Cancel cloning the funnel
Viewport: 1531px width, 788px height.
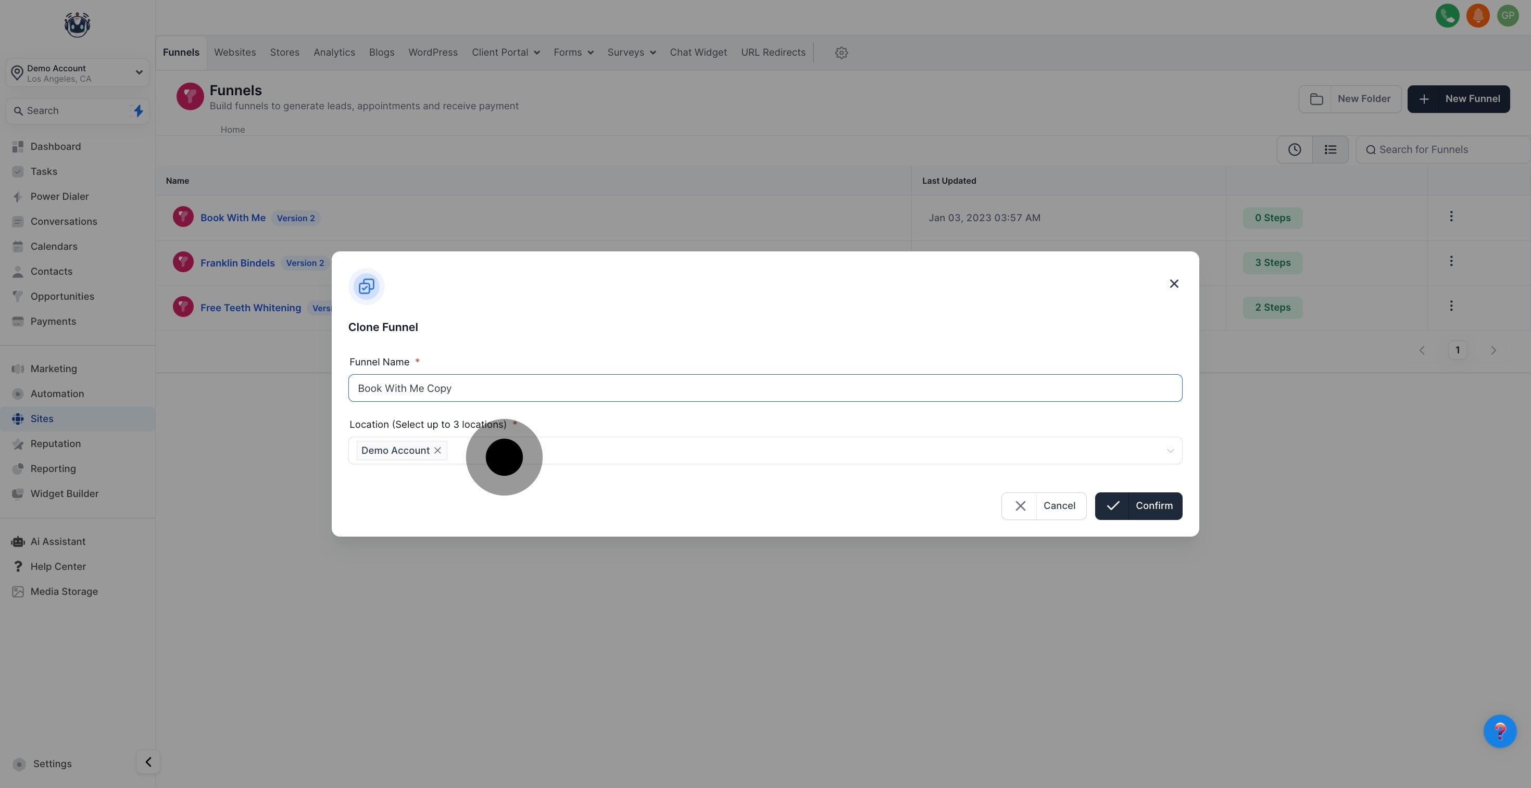point(1044,506)
